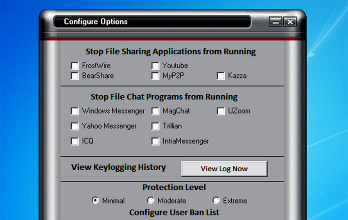Minimize the Configure Options window

click(x=276, y=22)
